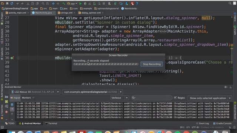Open the LGE Nexus 5X device dropdown

[34, 92]
